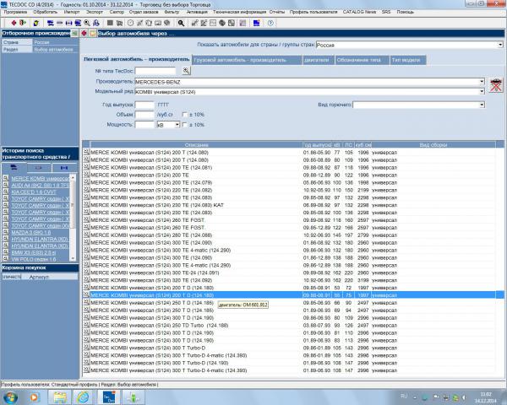Sort by the Описание column header
This screenshot has height=405, width=507.
pyautogui.click(x=196, y=145)
